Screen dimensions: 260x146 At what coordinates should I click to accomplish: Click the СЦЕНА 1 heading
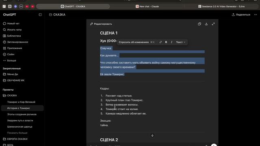[x=109, y=33]
